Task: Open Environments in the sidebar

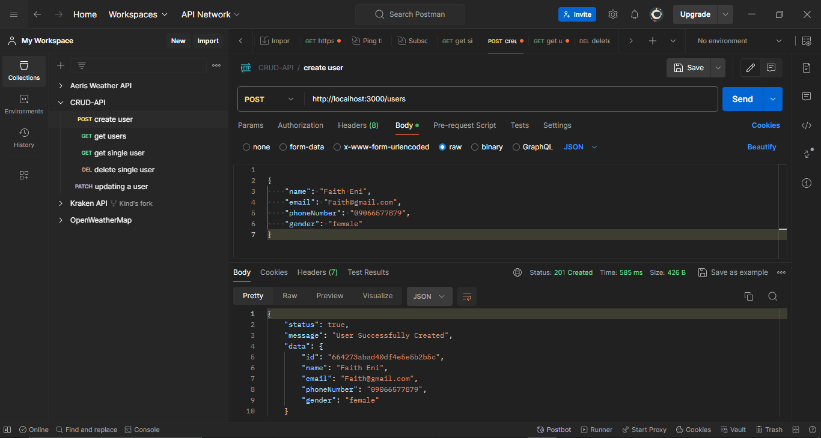Action: pyautogui.click(x=24, y=104)
